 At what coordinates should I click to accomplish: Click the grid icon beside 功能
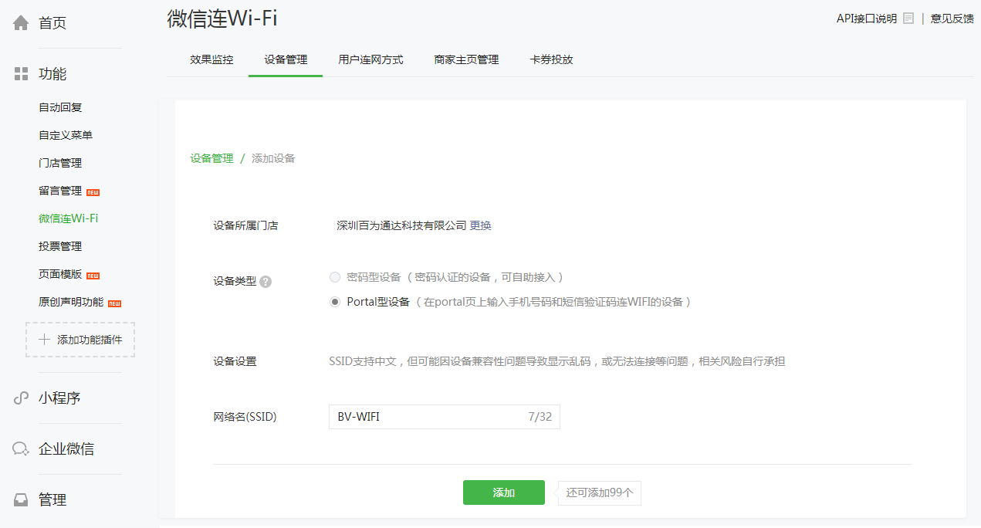tap(22, 74)
